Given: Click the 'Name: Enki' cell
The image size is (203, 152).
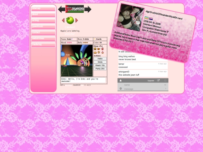Looking at the screenshot, I should [69, 39].
